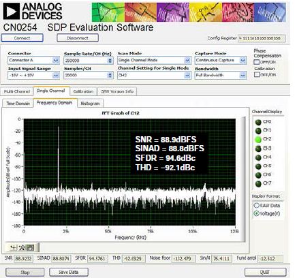Click the Config Register value field
The width and height of the screenshot is (297, 280).
tap(262, 38)
